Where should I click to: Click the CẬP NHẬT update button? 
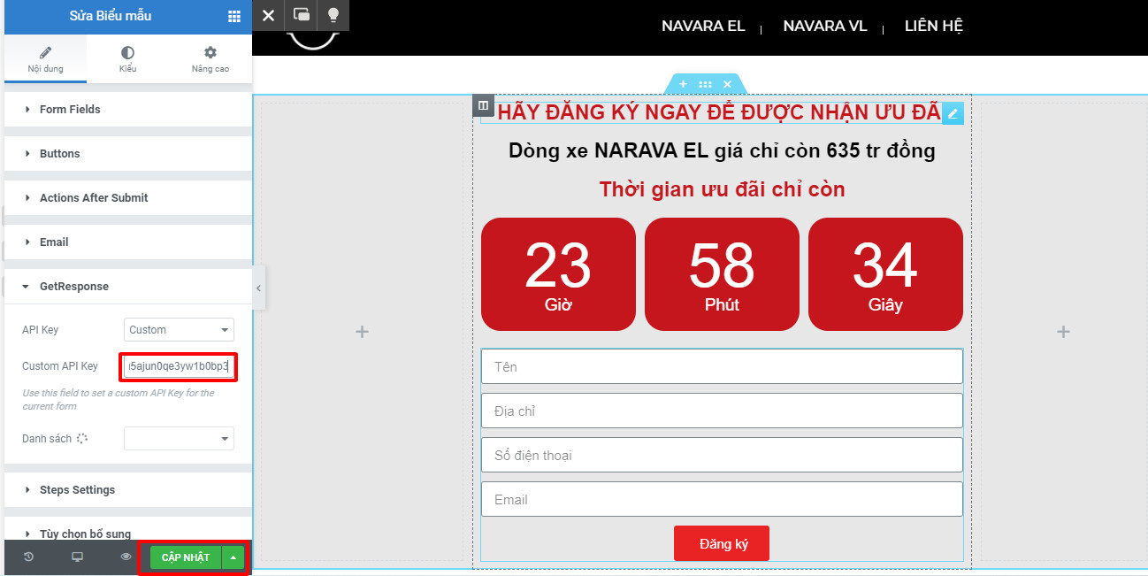186,557
